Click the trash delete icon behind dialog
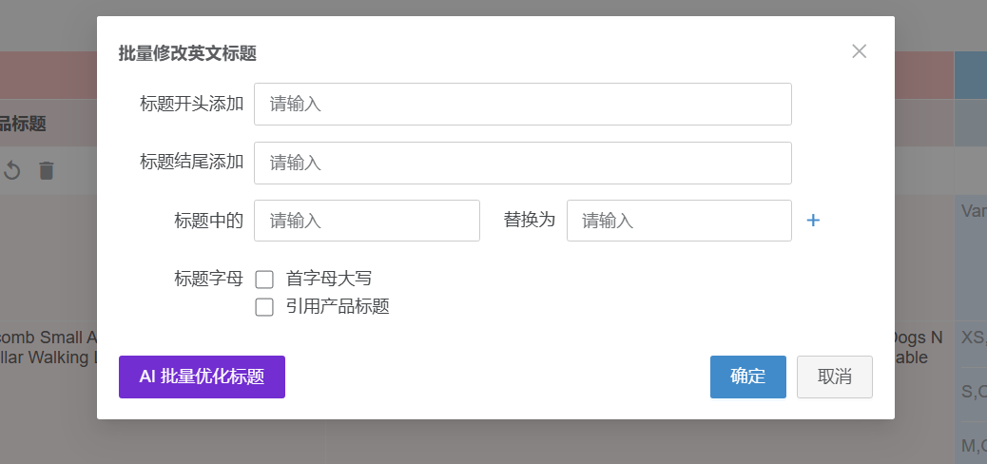This screenshot has height=464, width=987. click(47, 170)
